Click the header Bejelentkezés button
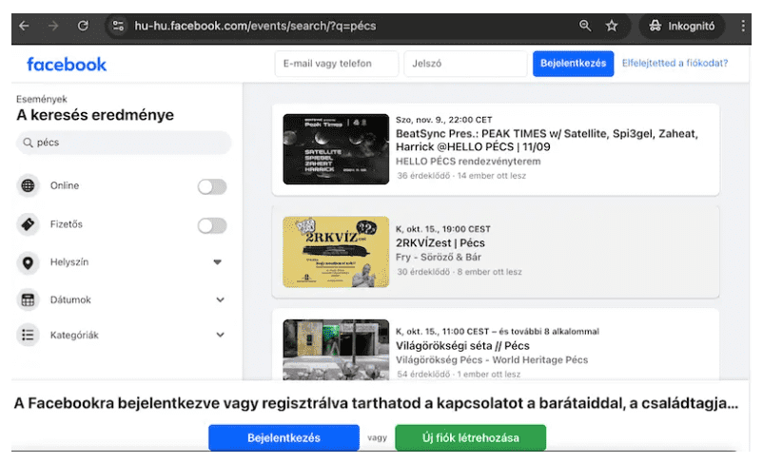The width and height of the screenshot is (763, 463). pyautogui.click(x=574, y=64)
